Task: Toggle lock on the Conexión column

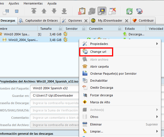Action: click(120, 28)
